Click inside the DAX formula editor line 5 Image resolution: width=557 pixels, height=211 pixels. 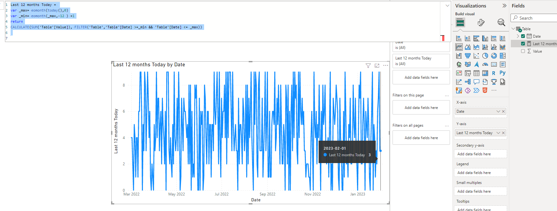(x=106, y=27)
